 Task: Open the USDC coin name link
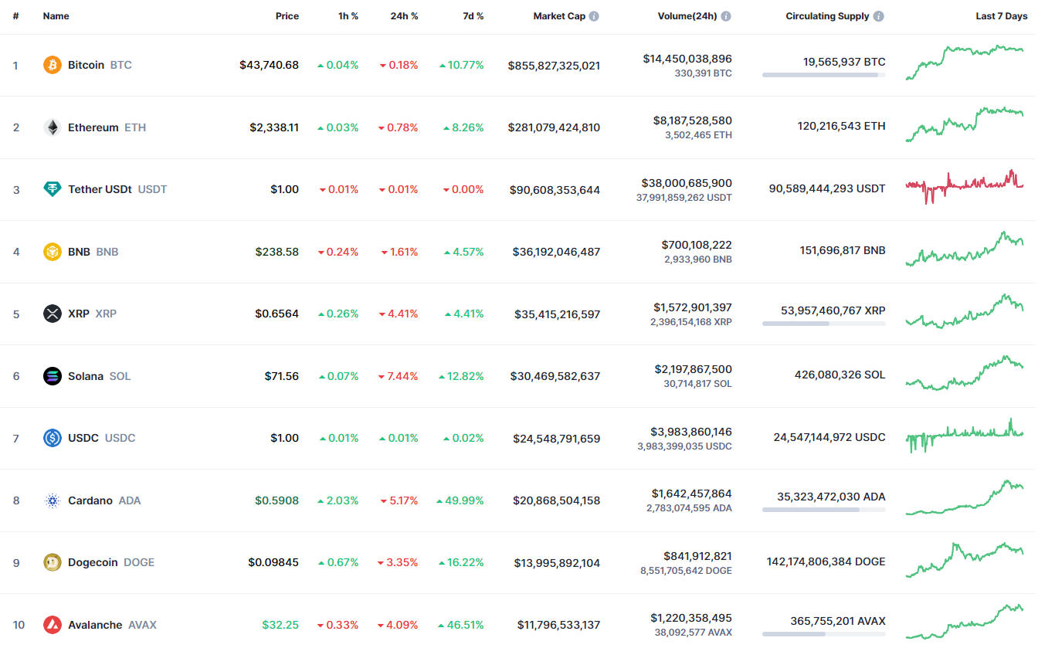[83, 438]
